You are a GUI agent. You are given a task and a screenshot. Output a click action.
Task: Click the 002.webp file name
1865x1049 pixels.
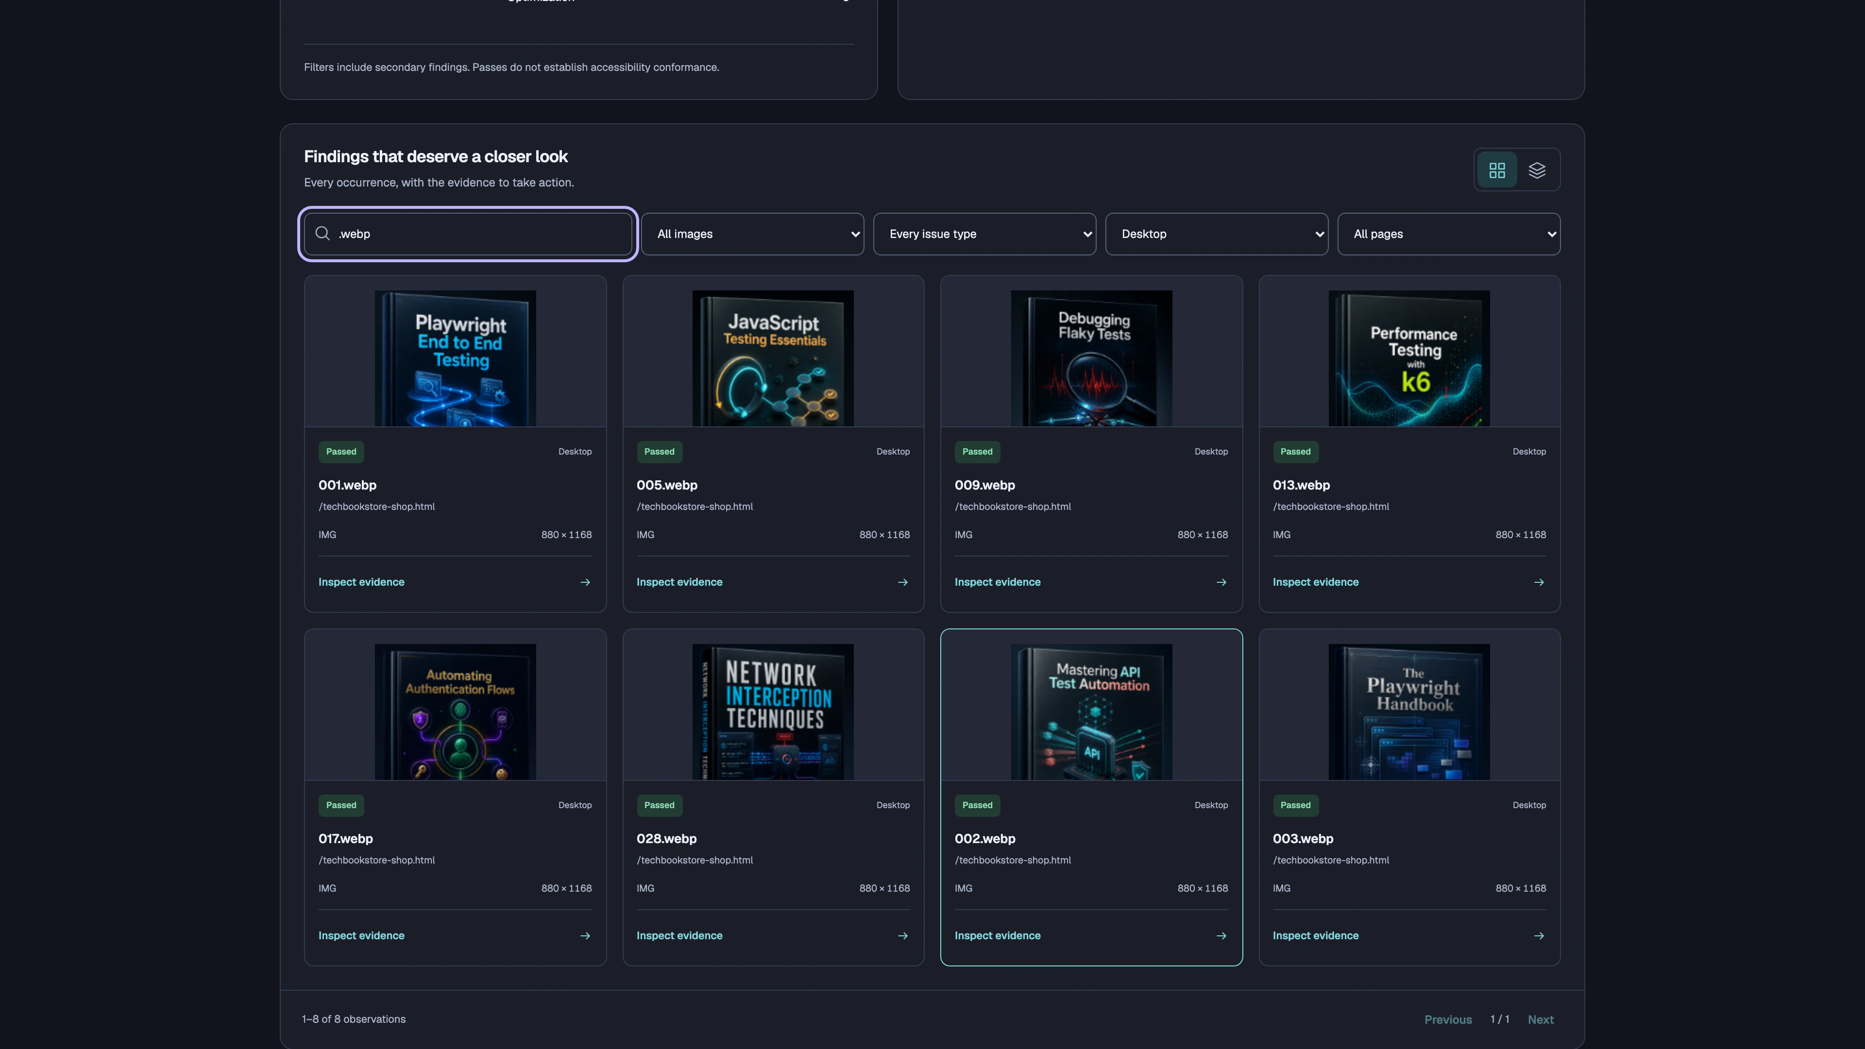pyautogui.click(x=984, y=838)
